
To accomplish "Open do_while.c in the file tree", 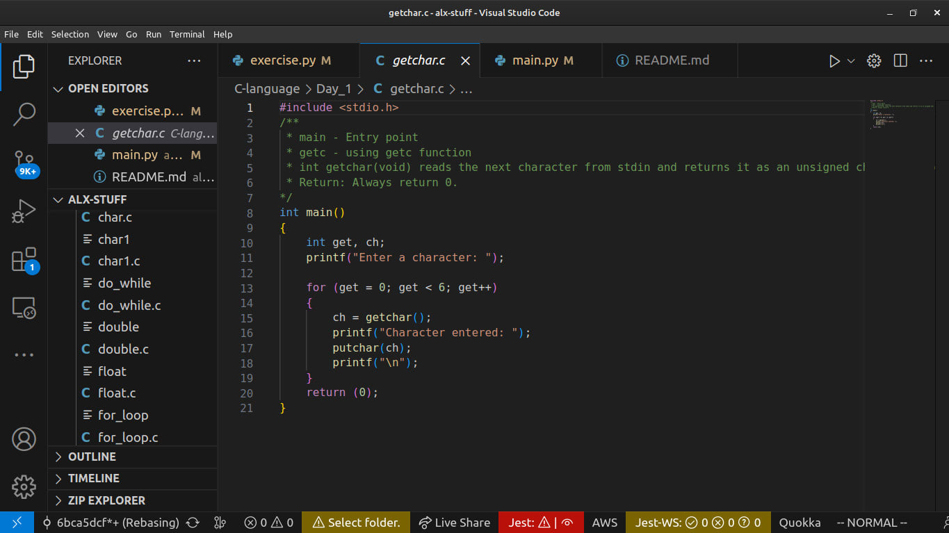I will coord(129,305).
